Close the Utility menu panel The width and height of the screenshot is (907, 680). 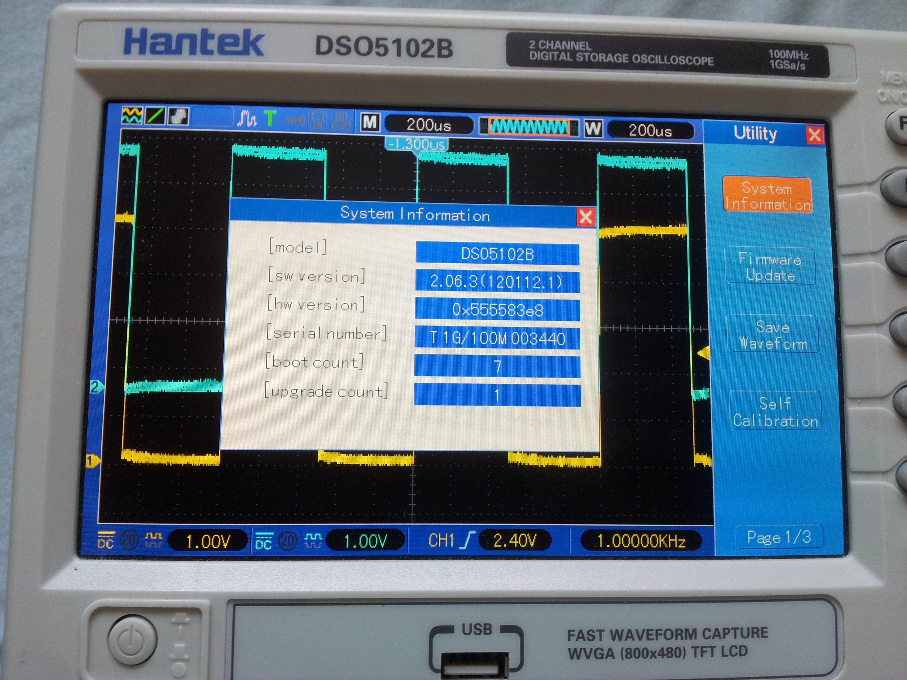[x=814, y=134]
